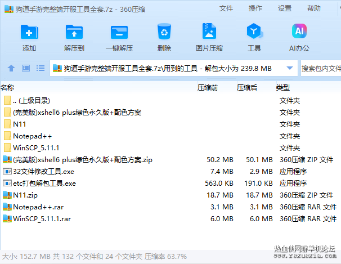Click the 50.2 MB size cell

pyautogui.click(x=220, y=160)
